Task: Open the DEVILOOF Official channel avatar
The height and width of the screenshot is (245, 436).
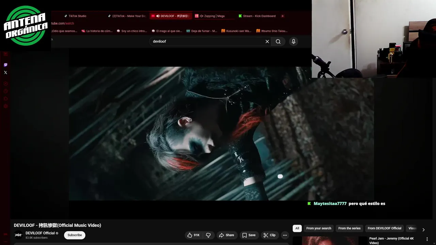Action: [x=18, y=235]
